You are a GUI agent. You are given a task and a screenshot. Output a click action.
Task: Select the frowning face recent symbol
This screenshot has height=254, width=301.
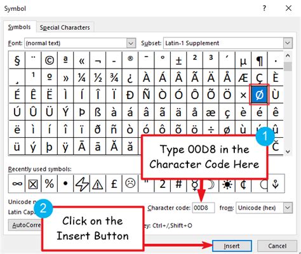130,184
